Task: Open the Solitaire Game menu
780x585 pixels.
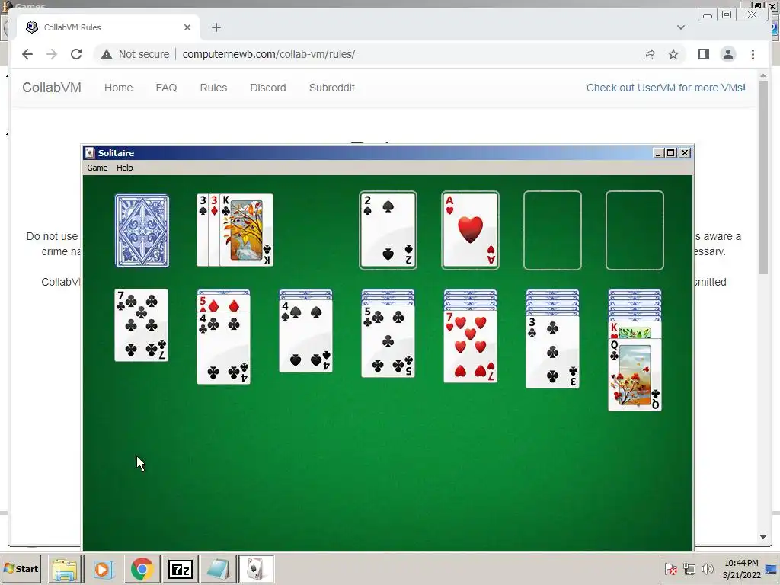Action: [97, 168]
